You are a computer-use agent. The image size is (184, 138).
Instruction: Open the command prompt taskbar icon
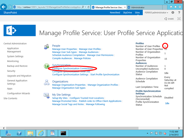pos(63,133)
